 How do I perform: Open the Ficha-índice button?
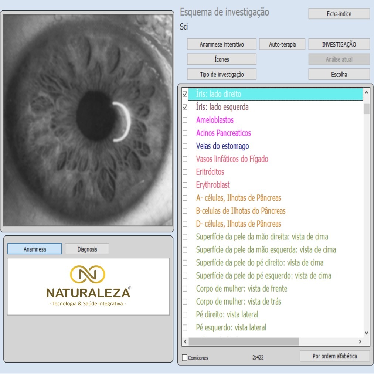click(339, 14)
